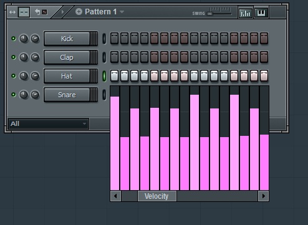This screenshot has height=225, width=308.
Task: Click the left arrow of graph editor scrollbar
Action: coord(115,196)
